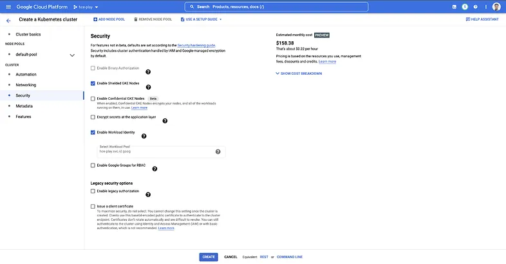Open the Security hardening guide link
Screen dimensions: 506x264
(x=196, y=46)
